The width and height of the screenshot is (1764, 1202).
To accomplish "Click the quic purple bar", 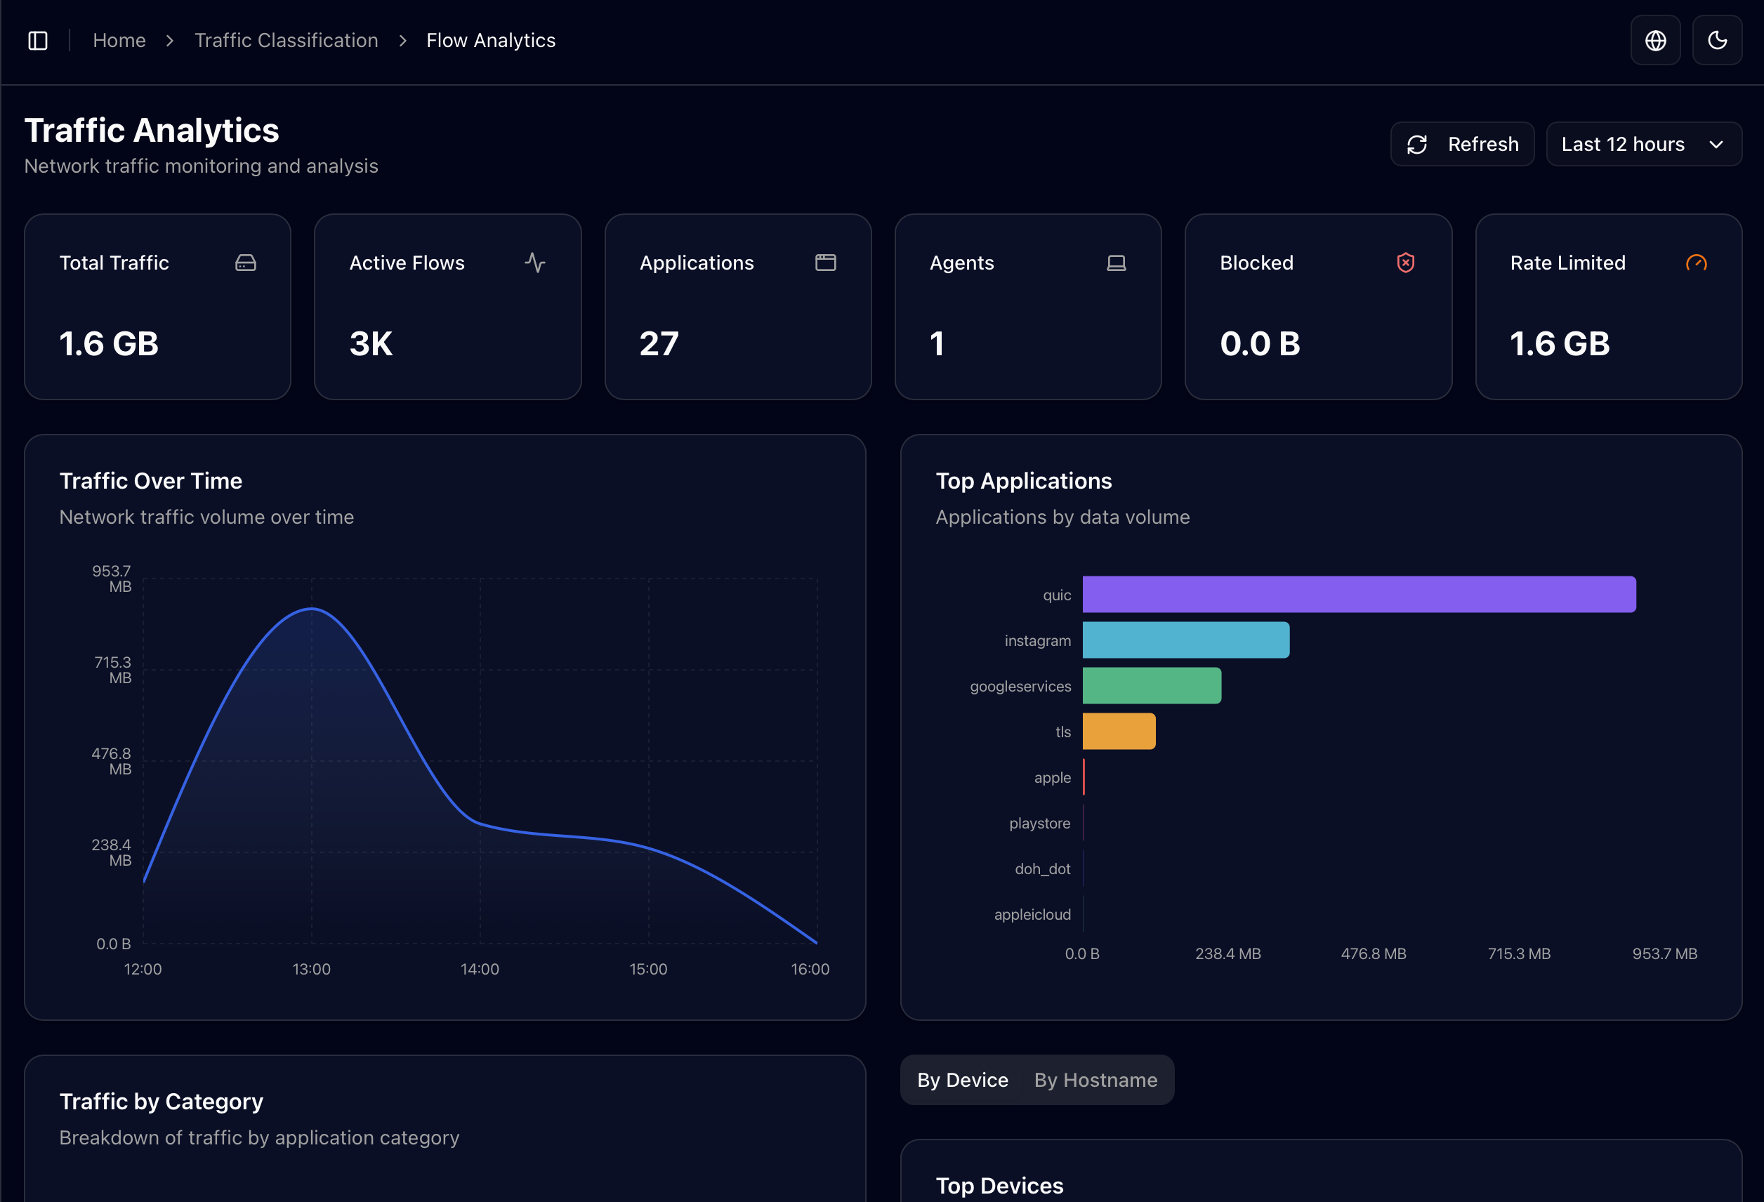I will 1359,594.
